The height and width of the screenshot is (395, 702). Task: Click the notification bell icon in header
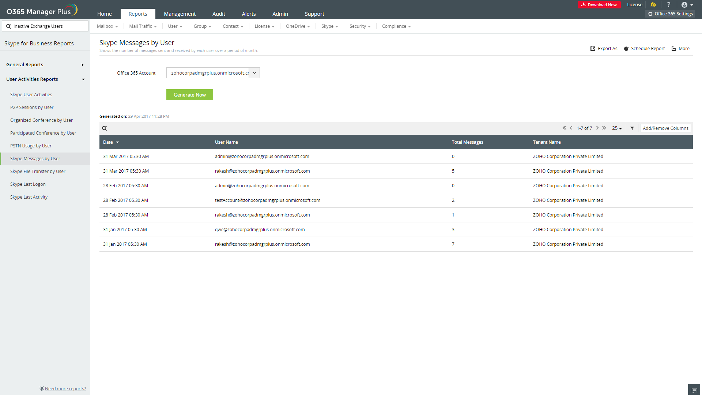(x=653, y=5)
